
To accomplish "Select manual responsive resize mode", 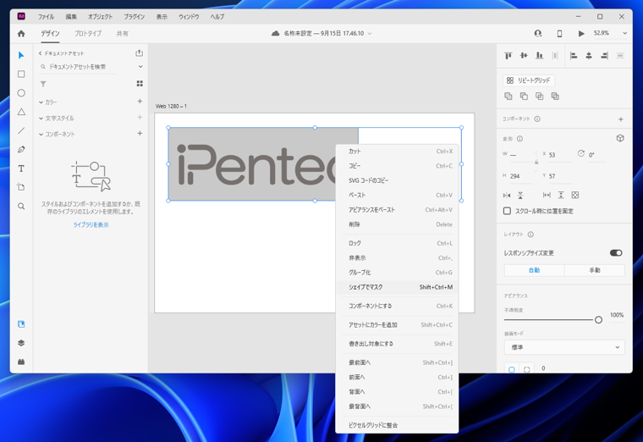I will point(595,270).
